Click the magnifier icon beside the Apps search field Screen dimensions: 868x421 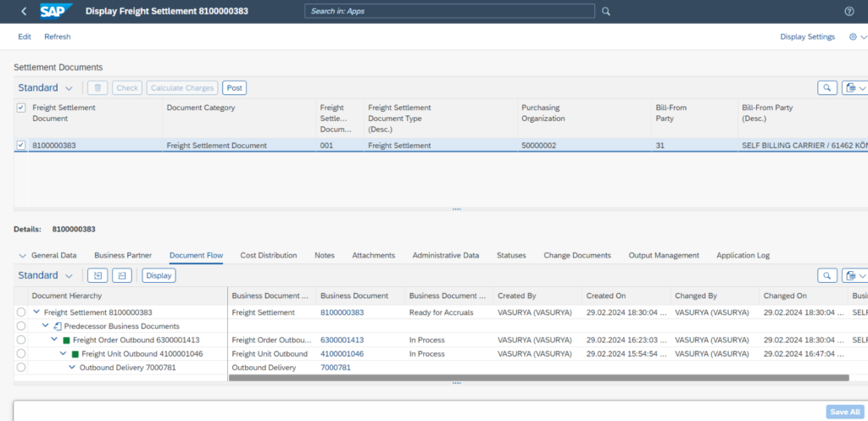click(605, 11)
